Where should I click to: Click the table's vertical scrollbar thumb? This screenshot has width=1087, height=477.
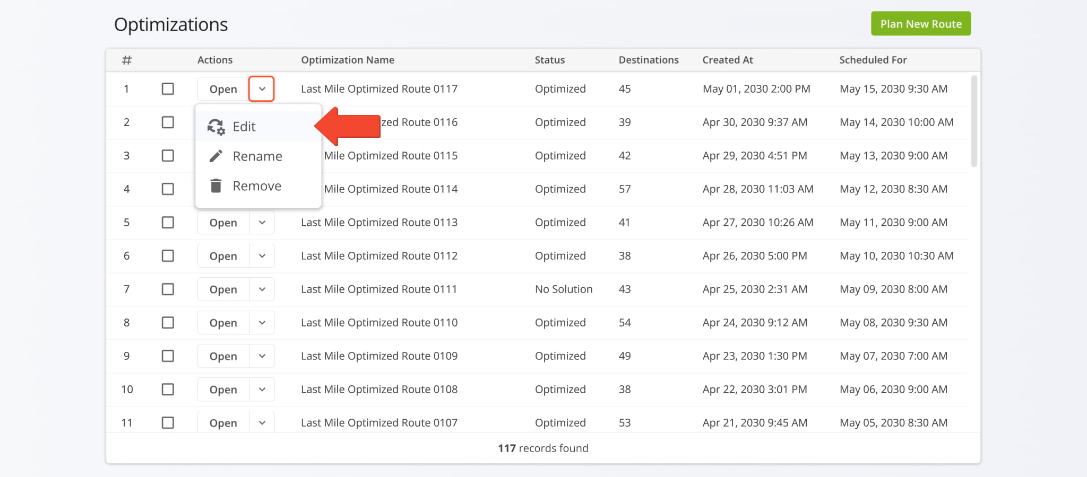[x=974, y=122]
